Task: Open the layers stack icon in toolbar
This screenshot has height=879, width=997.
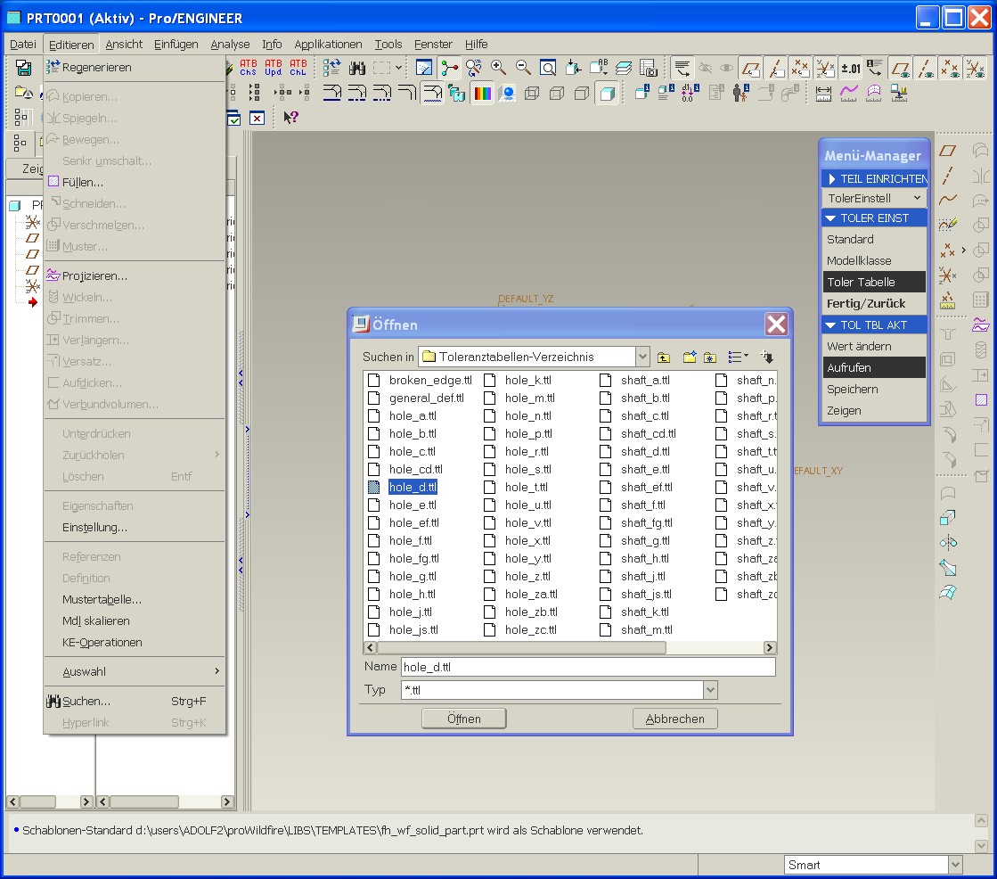Action: 623,68
